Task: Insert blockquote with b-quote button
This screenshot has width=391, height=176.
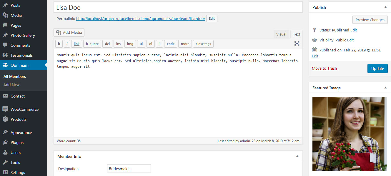Action: tap(92, 44)
